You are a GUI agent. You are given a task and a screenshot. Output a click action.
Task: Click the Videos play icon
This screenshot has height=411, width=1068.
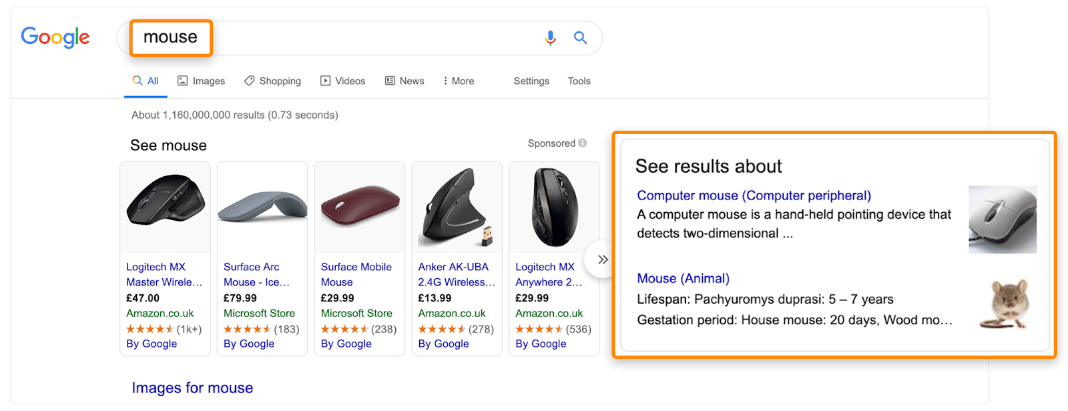tap(325, 80)
